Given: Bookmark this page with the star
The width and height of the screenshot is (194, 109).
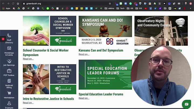Looking at the screenshot, I should [x=110, y=4].
